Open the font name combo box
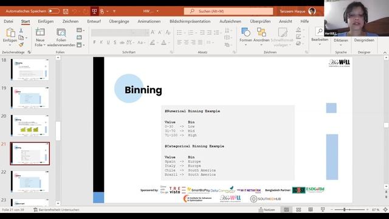 [114, 32]
